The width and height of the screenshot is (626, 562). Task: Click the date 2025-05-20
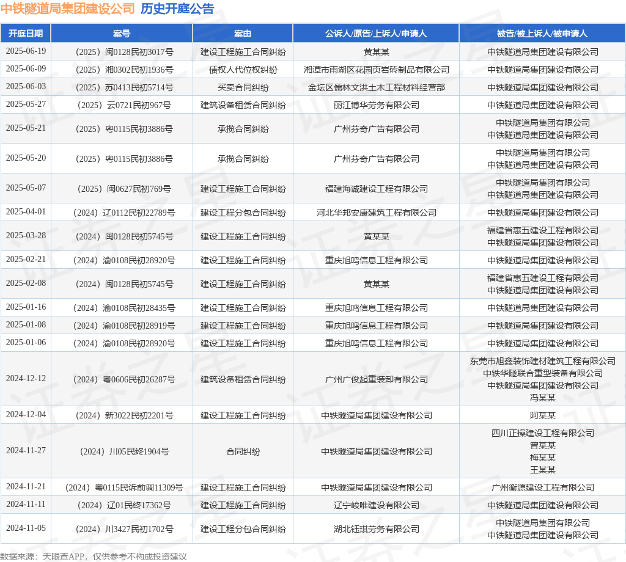(26, 158)
